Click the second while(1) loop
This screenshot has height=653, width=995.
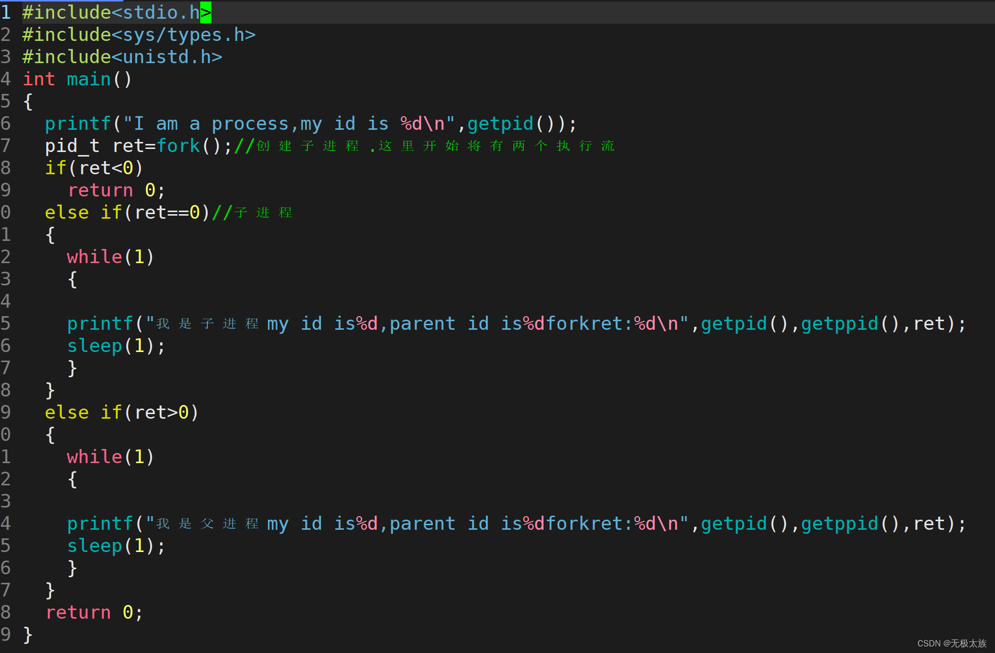point(110,457)
